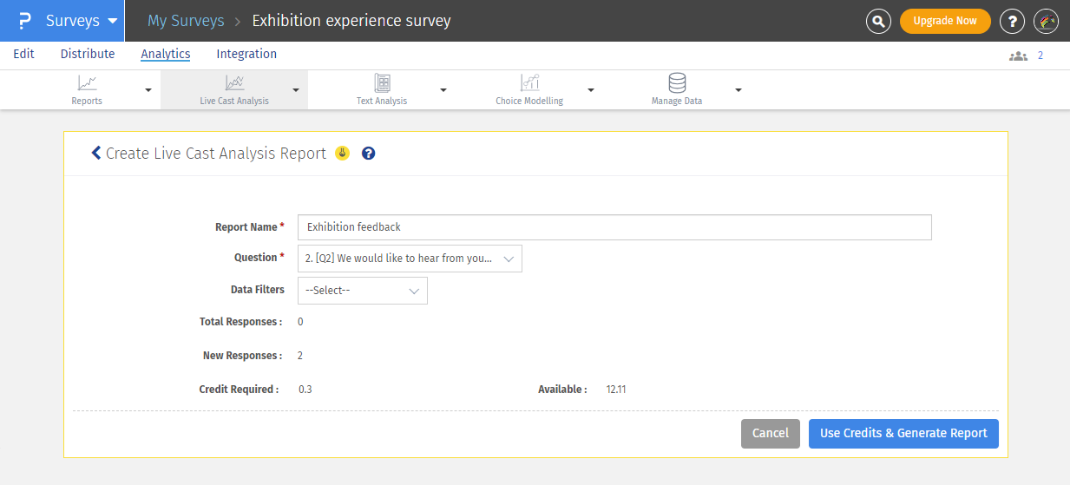Viewport: 1070px width, 485px height.
Task: Click the response count number 2
Action: click(x=1040, y=56)
